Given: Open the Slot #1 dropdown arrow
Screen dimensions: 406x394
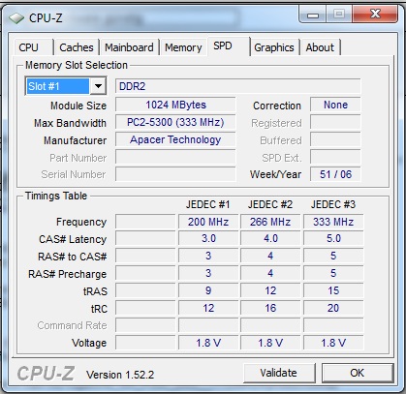Looking at the screenshot, I should [x=98, y=86].
